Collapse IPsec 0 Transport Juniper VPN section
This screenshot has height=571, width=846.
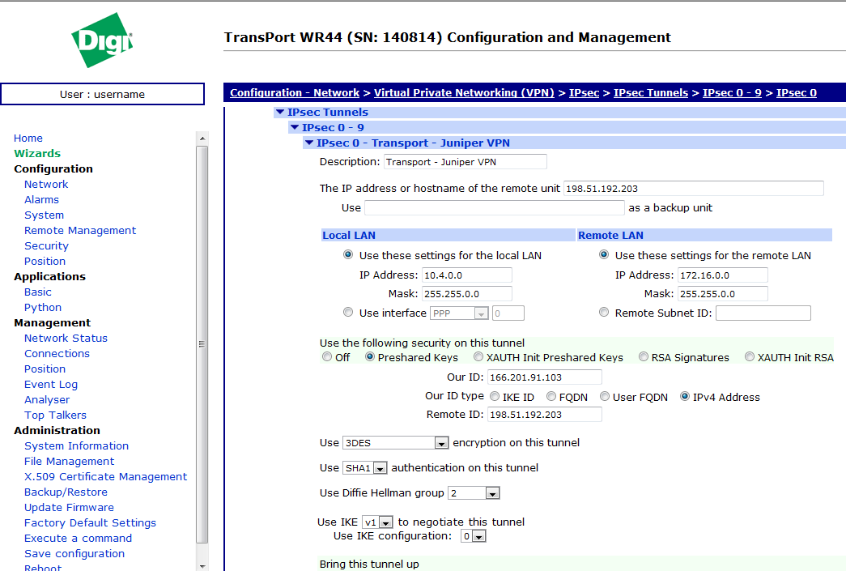pos(309,143)
